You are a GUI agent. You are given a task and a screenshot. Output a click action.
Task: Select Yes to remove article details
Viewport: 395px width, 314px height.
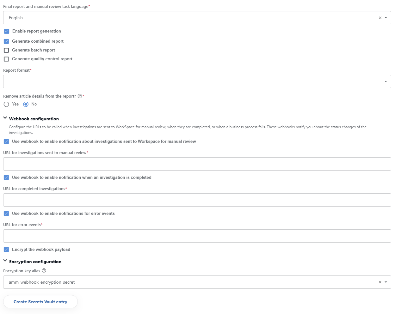coord(6,104)
